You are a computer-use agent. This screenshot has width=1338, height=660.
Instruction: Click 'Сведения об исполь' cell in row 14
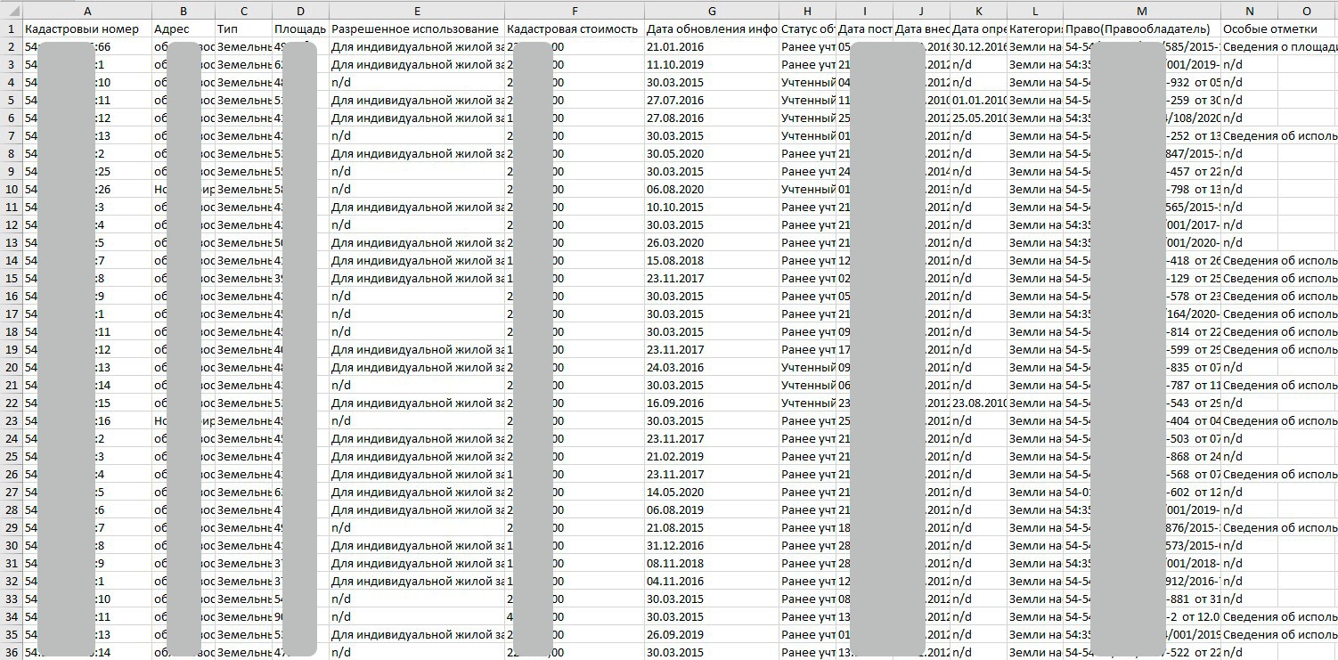(1279, 260)
